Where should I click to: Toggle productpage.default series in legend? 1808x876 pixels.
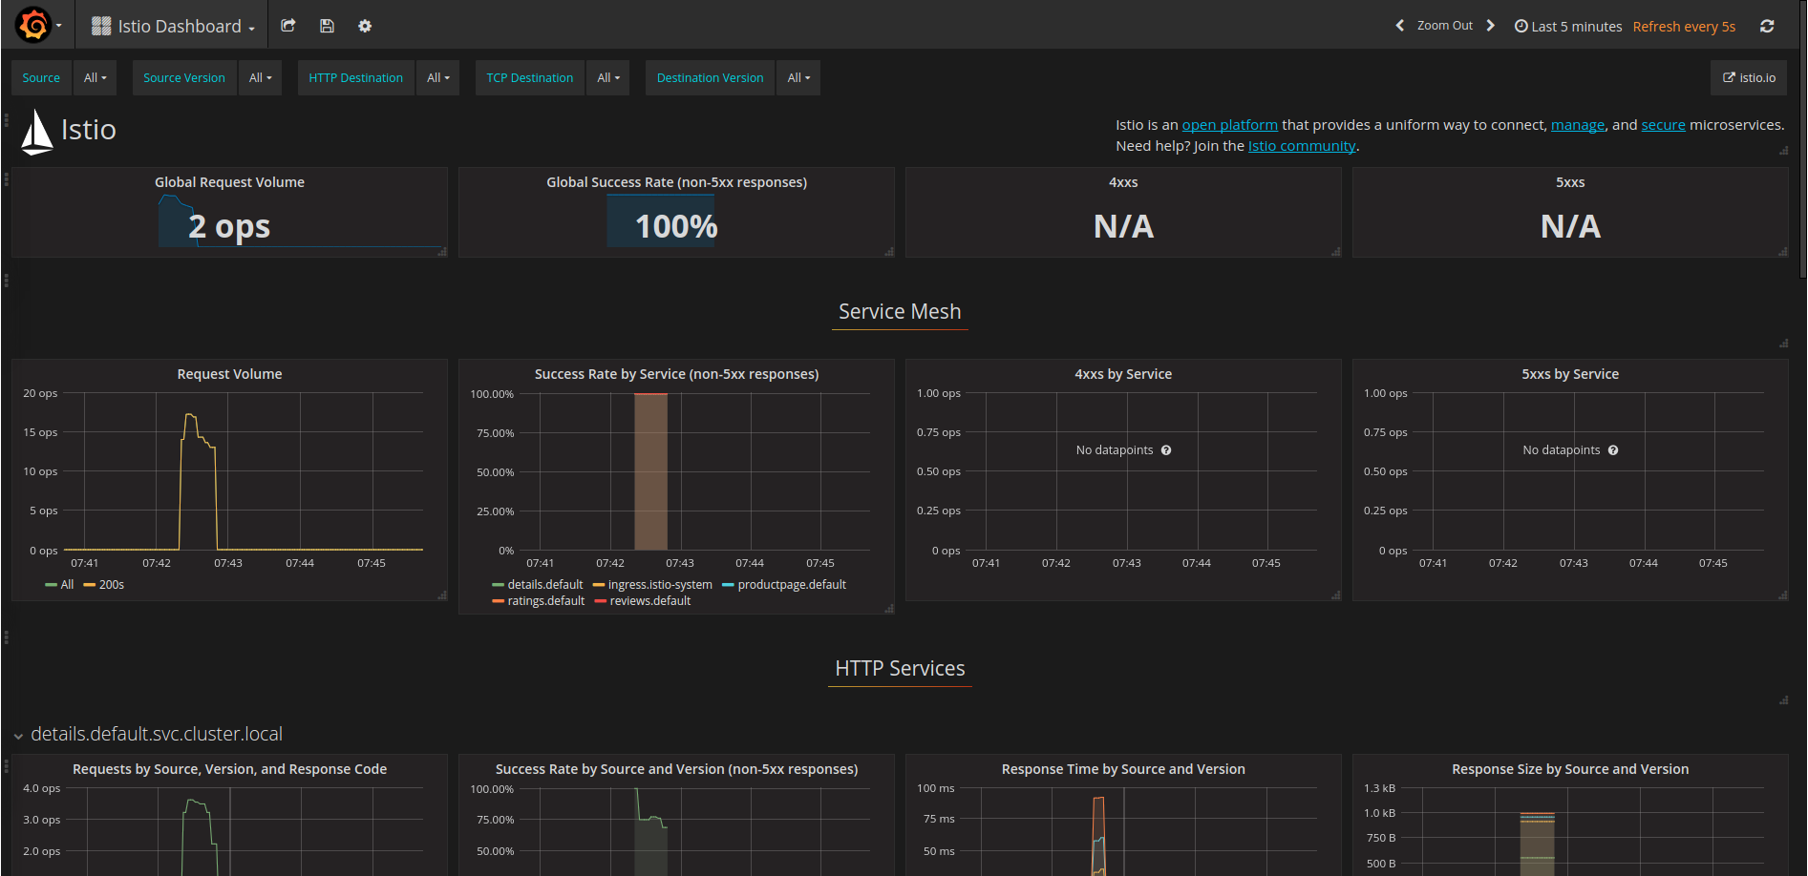tap(791, 585)
